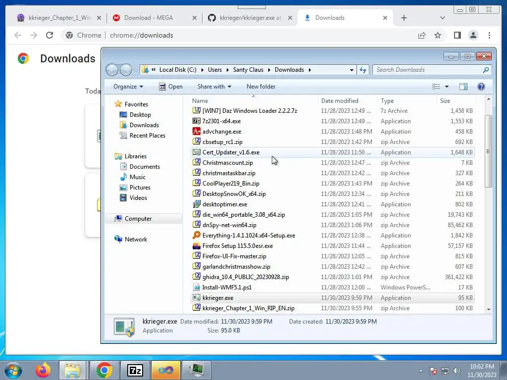This screenshot has height=380, width=507.
Task: Expand the Santy Claus breadcrumb arrow
Action: 269,70
